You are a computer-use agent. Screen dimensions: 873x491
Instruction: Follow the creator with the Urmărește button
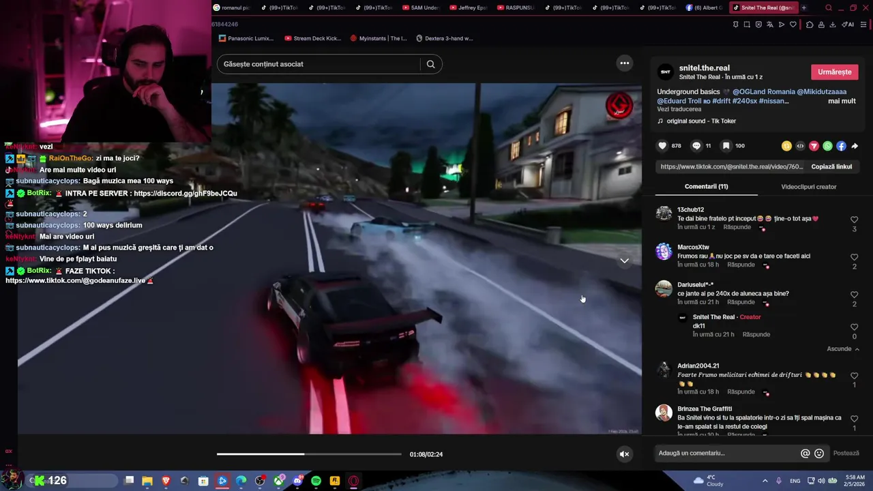[x=834, y=72]
